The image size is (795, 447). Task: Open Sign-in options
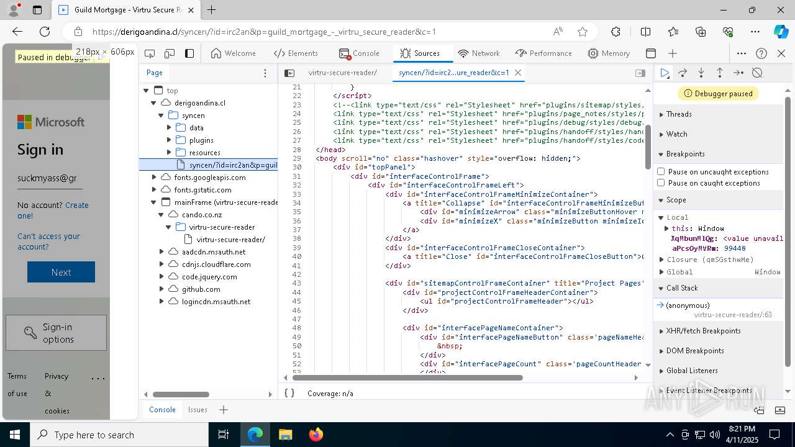(x=56, y=333)
